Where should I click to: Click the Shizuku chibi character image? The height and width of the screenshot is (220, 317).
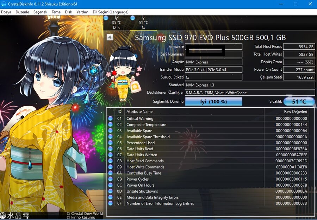click(124, 73)
